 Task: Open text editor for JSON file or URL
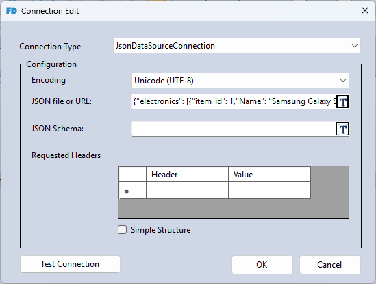[342, 102]
